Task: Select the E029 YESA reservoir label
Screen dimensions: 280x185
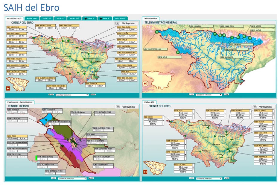Action: click(x=183, y=111)
